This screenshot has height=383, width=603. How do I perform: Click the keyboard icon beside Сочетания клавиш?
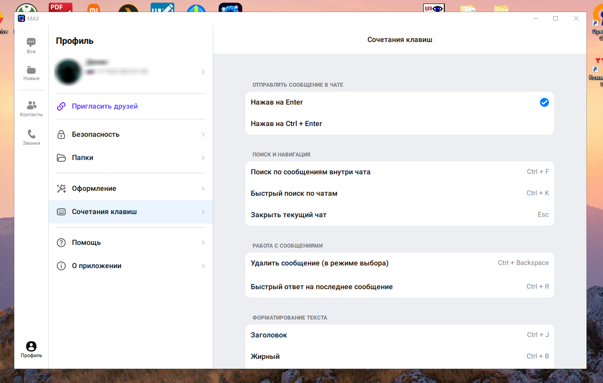pyautogui.click(x=61, y=212)
